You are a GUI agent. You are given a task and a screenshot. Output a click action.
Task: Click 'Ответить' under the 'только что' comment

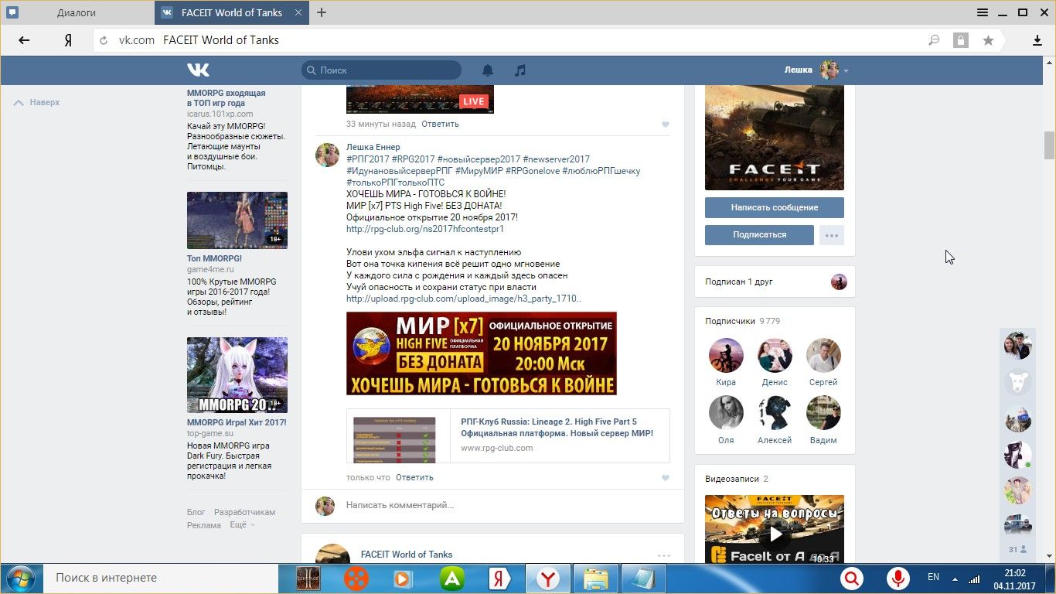coord(414,477)
